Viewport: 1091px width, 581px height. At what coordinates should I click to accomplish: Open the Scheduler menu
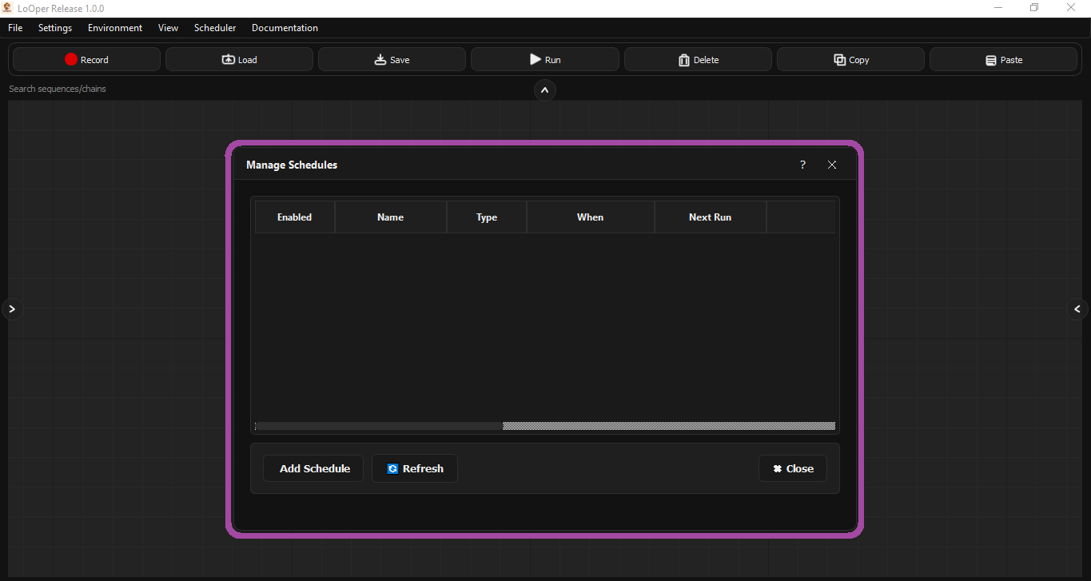point(214,27)
